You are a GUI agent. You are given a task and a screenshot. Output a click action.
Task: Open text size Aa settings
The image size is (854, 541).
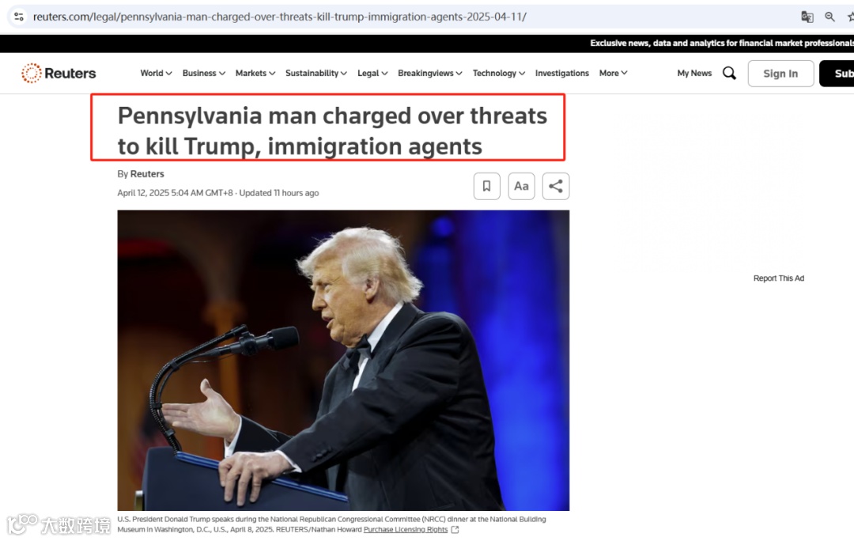(521, 187)
